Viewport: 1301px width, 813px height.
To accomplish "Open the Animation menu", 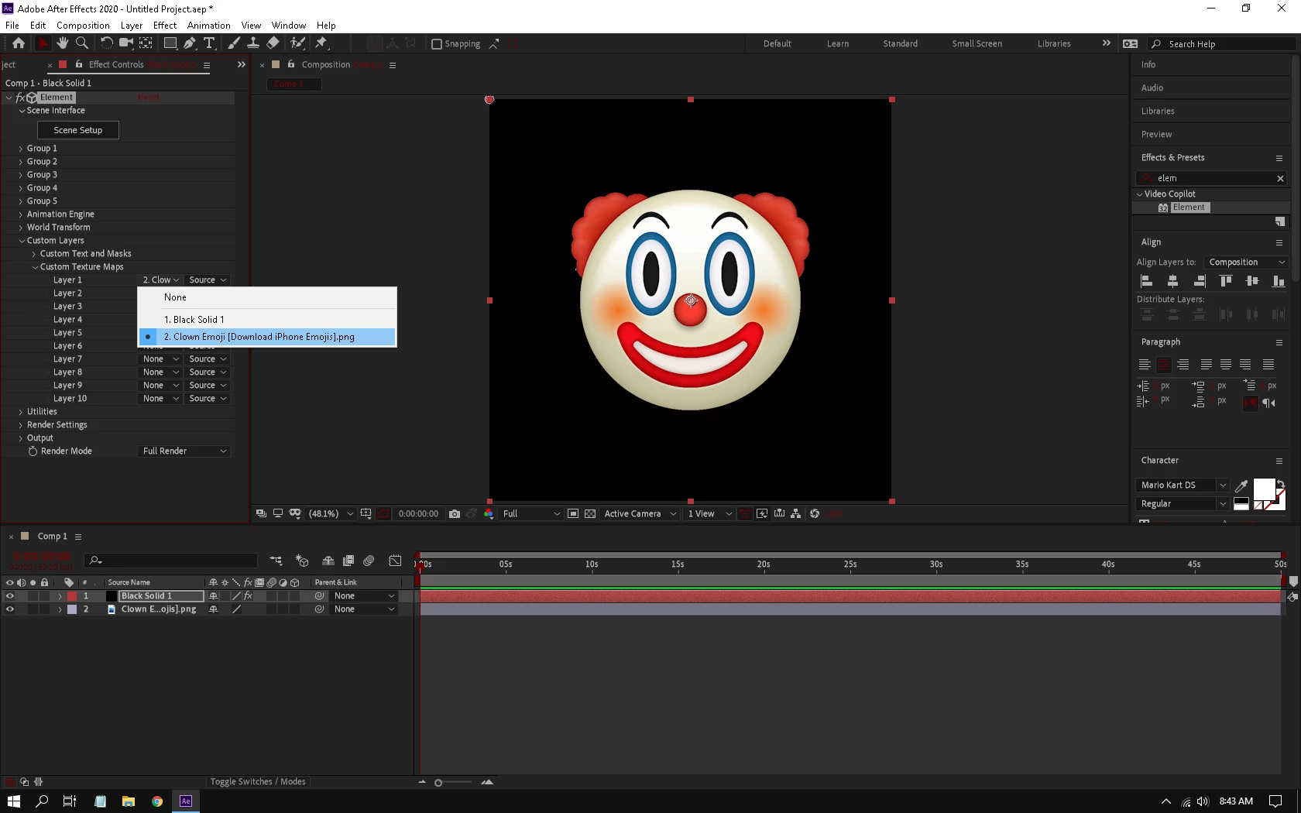I will click(209, 26).
